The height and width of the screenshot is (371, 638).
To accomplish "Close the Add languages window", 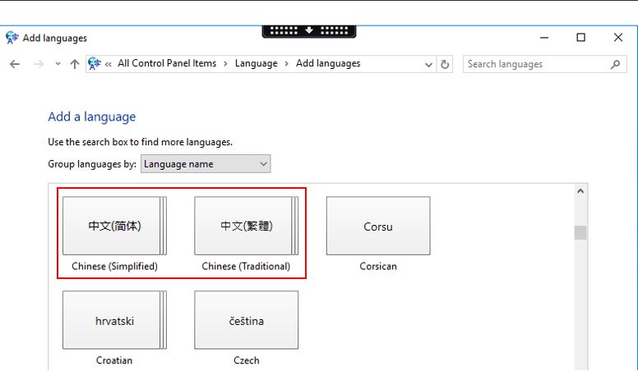I will (x=618, y=38).
